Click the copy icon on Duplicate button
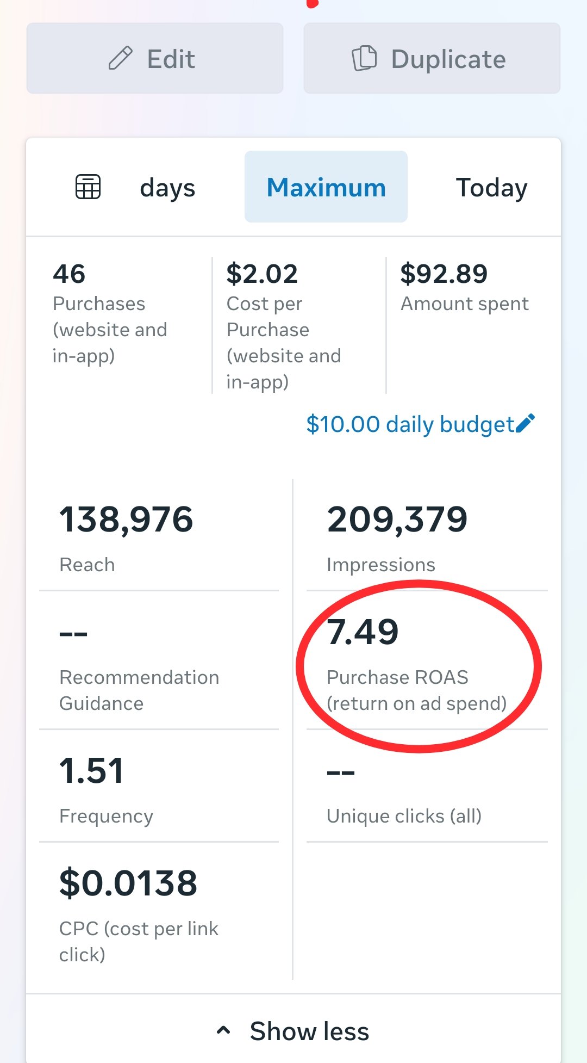Viewport: 587px width, 1063px height. click(x=364, y=58)
